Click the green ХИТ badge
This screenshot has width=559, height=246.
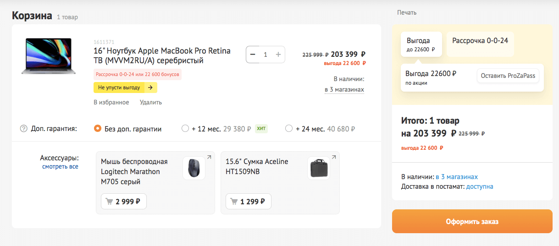261,129
